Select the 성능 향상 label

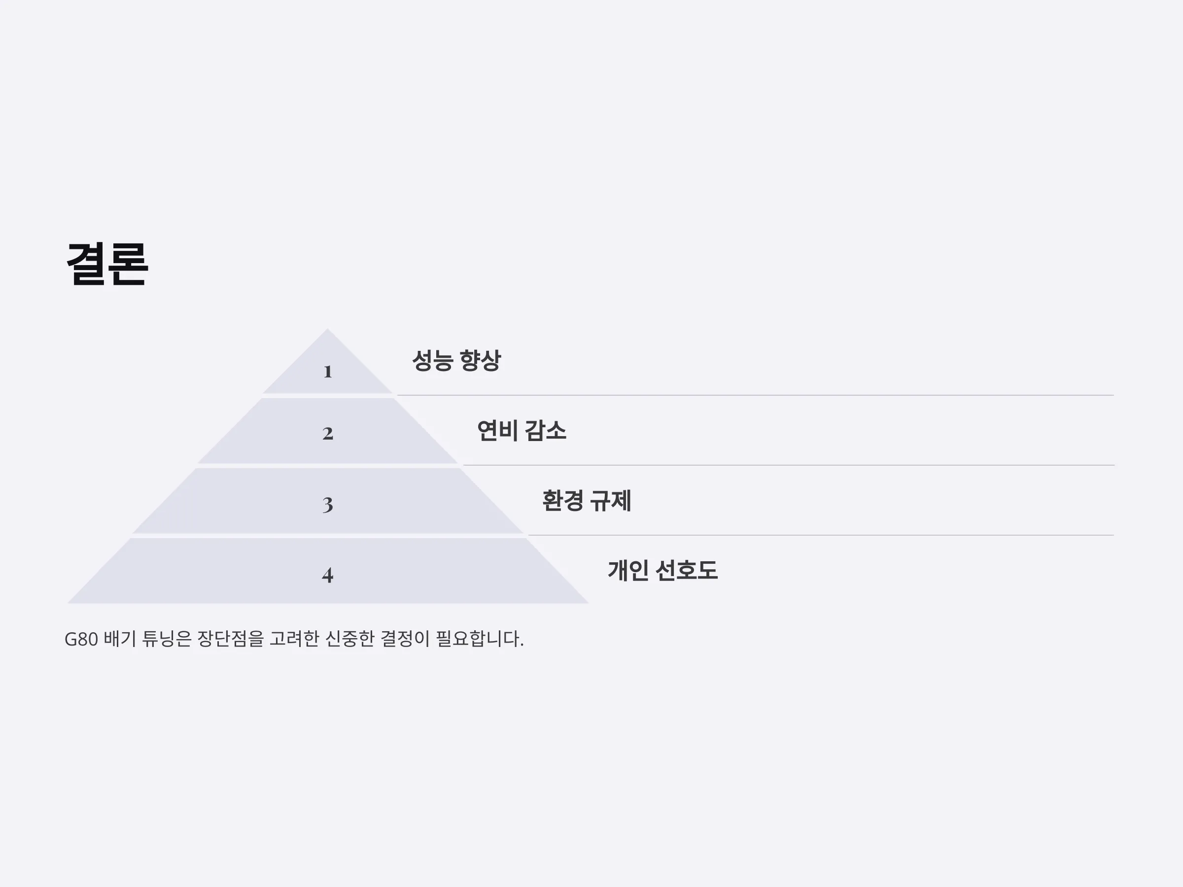(456, 360)
